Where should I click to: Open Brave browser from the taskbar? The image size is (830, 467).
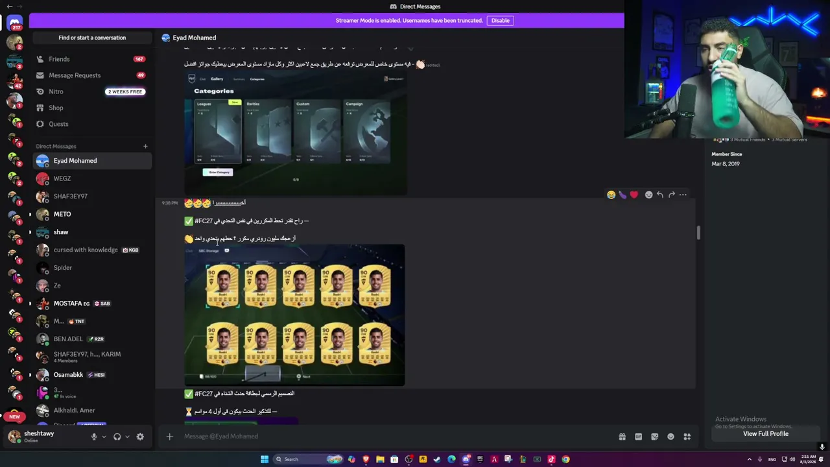[366, 459]
